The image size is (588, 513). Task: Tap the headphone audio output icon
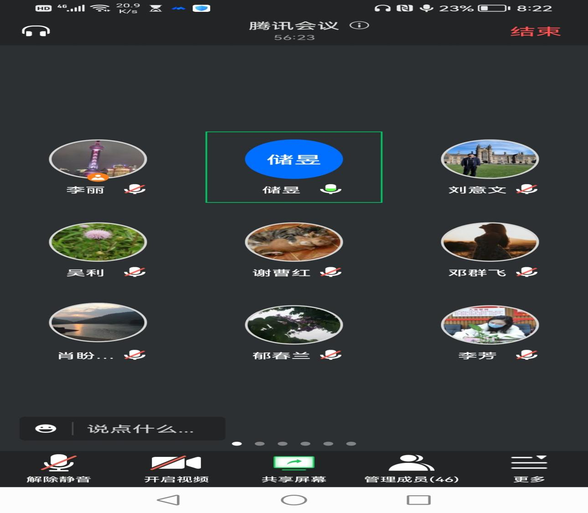36,31
